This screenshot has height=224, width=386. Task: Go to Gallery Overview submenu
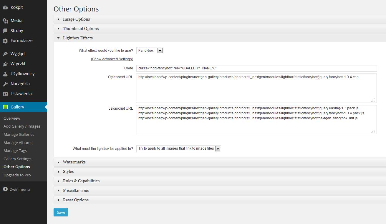(x=12, y=118)
